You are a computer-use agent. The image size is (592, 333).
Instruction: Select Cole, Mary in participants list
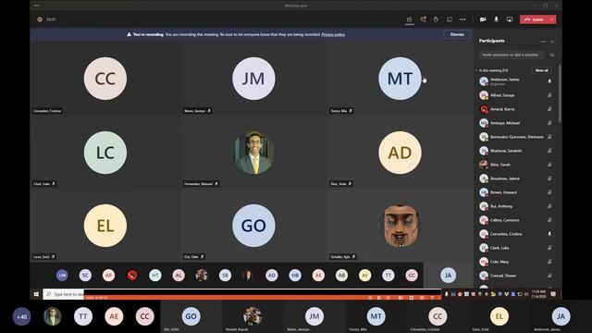pyautogui.click(x=515, y=262)
